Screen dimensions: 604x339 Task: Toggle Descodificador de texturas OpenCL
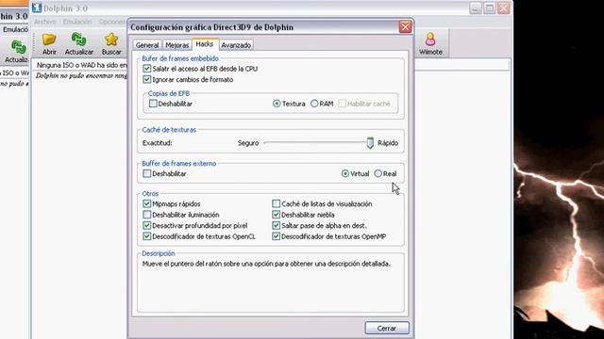[147, 236]
